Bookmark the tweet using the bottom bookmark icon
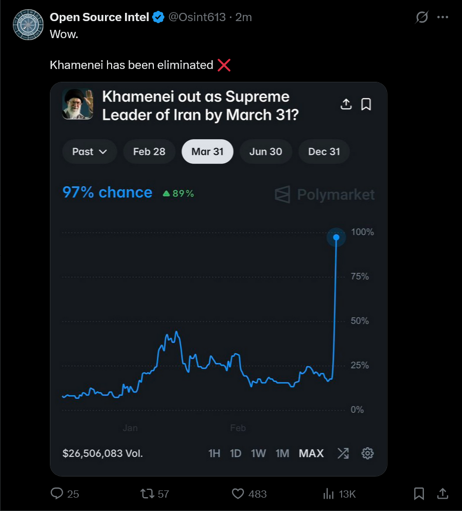 click(419, 494)
